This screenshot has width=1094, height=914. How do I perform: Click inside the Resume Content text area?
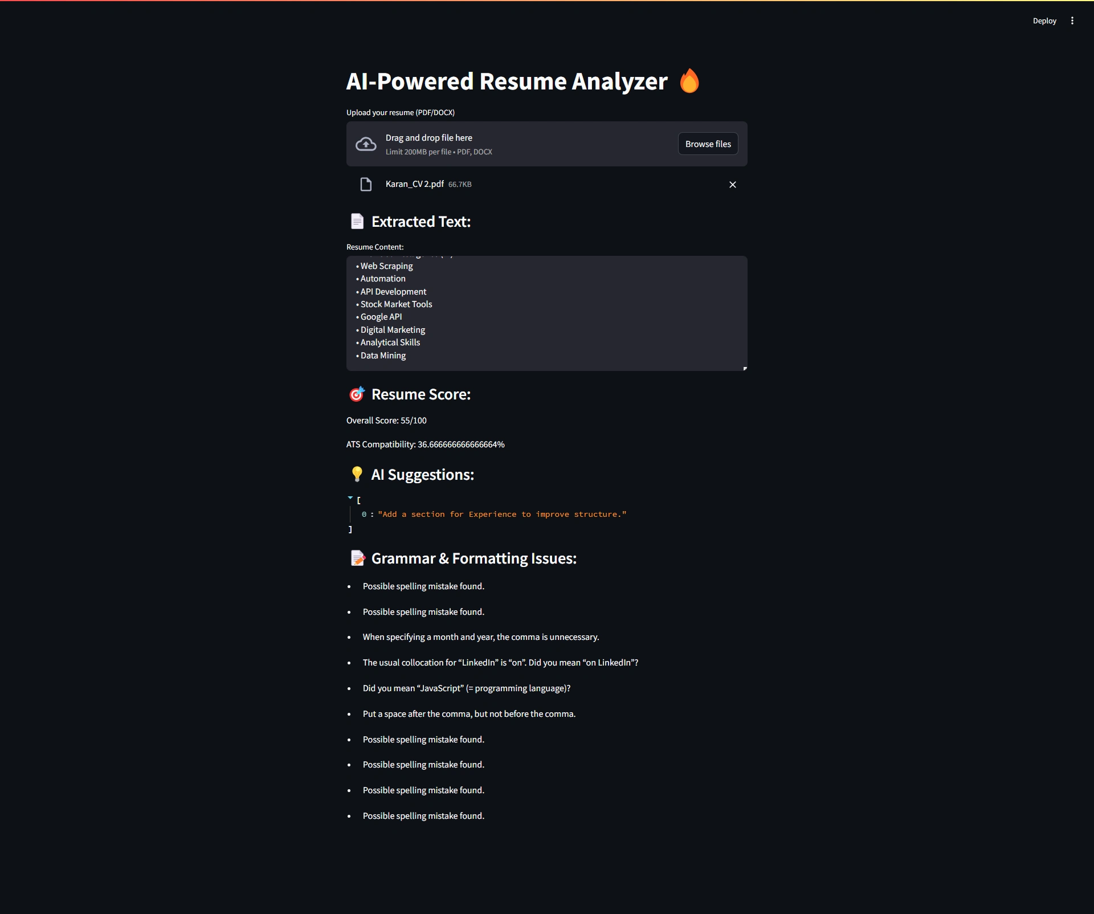point(546,313)
